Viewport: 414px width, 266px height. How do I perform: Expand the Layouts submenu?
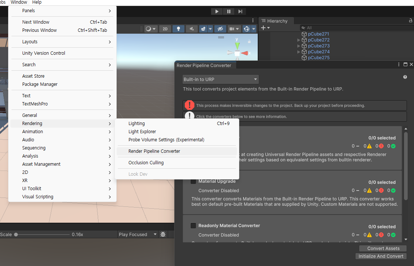coord(62,42)
